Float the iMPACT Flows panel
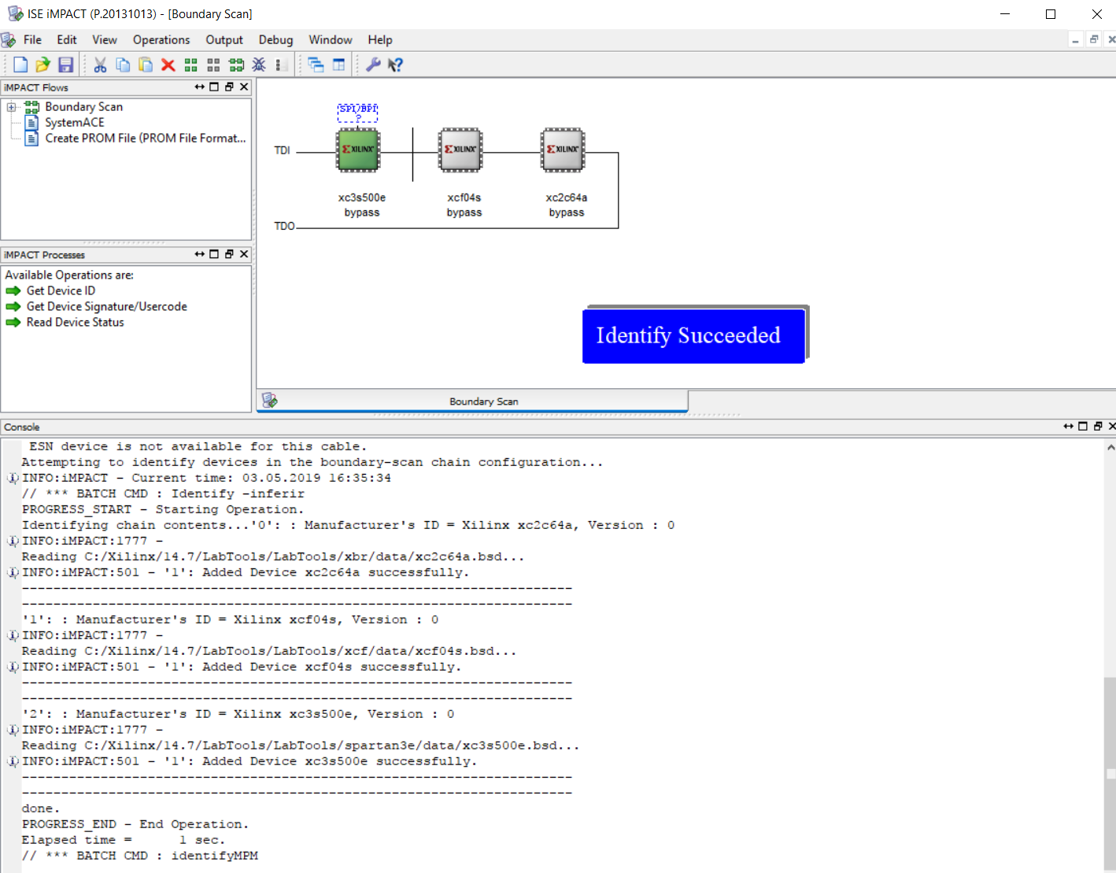Screen dimensions: 1116x873 coord(229,87)
